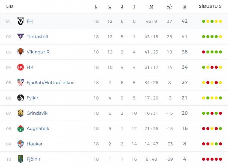Click the FH club crest icon
Image resolution: width=228 pixels, height=167 pixels.
(20, 21)
